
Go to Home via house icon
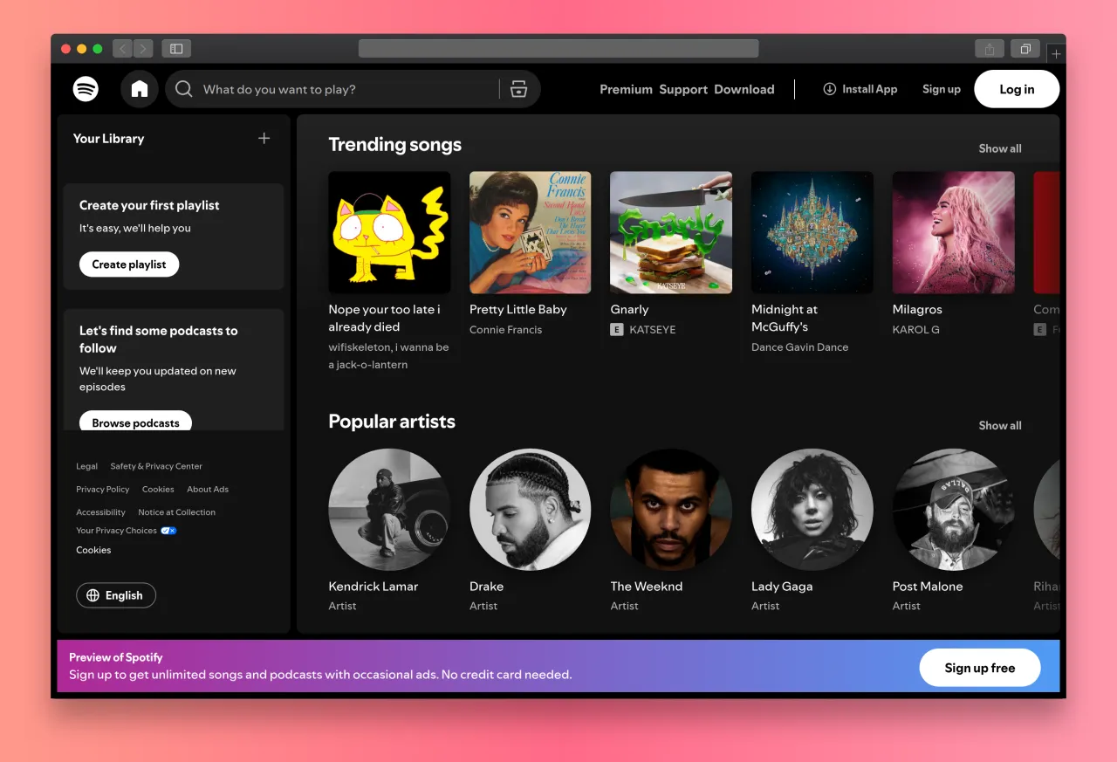(140, 89)
